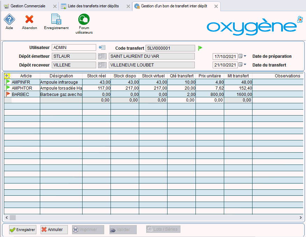Viewport: 306px width, 237px height.
Task: Click the Aide help icon
Action: coord(9,20)
